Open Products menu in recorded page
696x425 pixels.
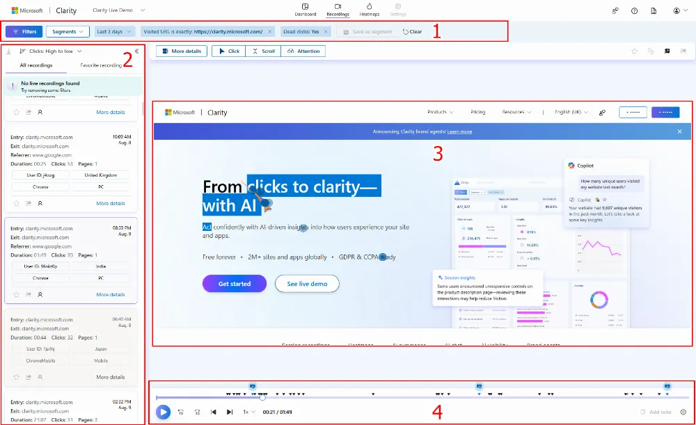[441, 112]
